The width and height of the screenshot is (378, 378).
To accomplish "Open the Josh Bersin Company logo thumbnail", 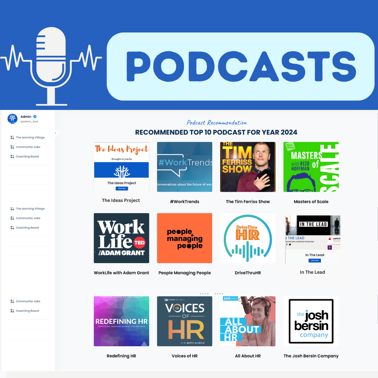I will (311, 321).
